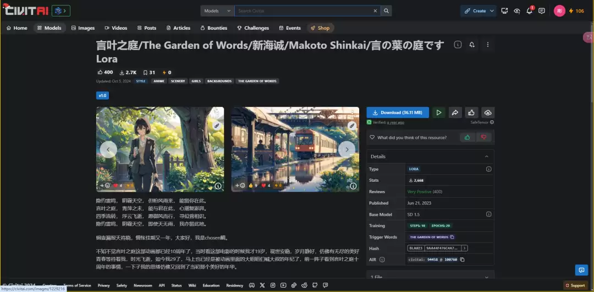The width and height of the screenshot is (594, 292).
Task: Toggle browsing mode eye icon in header
Action: 516,11
